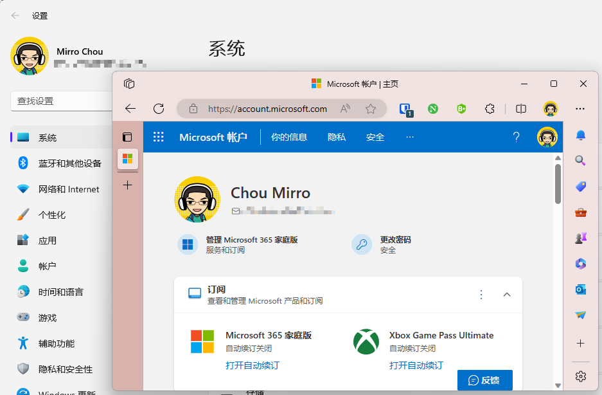Toggle read aloud in address bar

tap(345, 109)
